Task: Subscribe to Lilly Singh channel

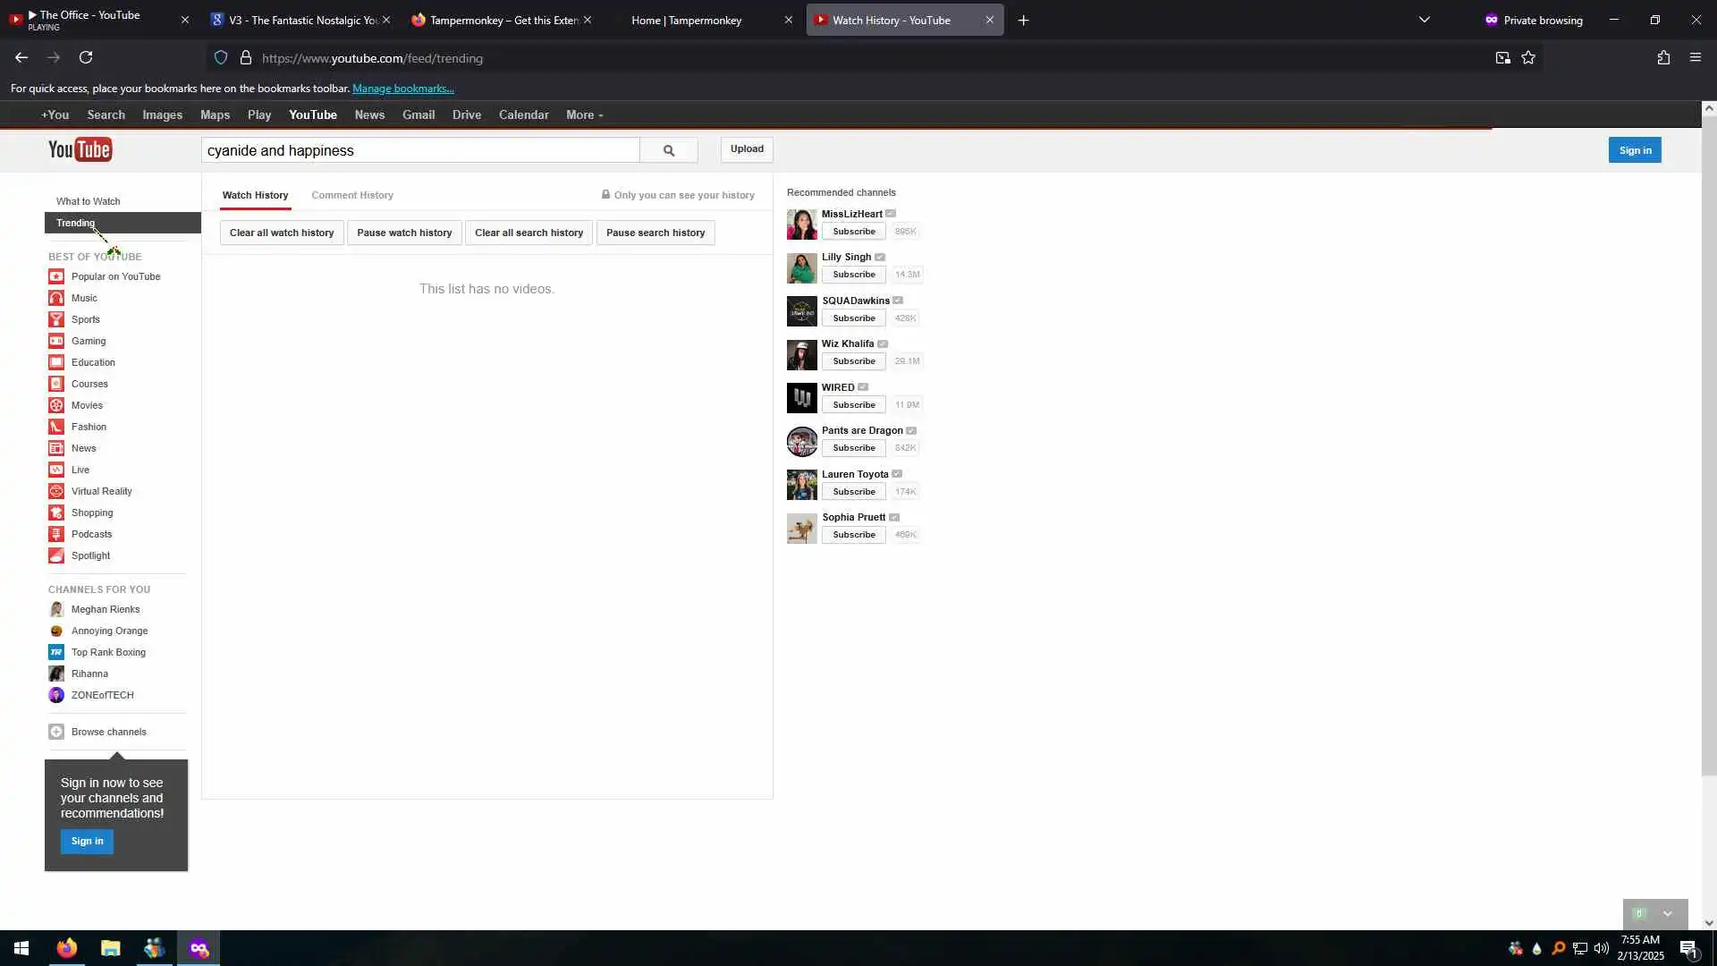Action: [x=854, y=275]
